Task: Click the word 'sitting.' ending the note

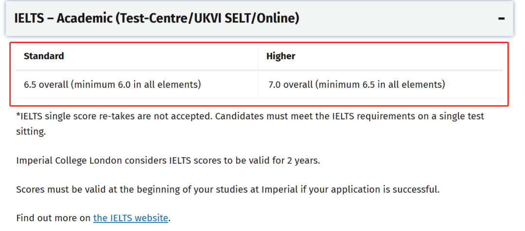Action: click(31, 132)
